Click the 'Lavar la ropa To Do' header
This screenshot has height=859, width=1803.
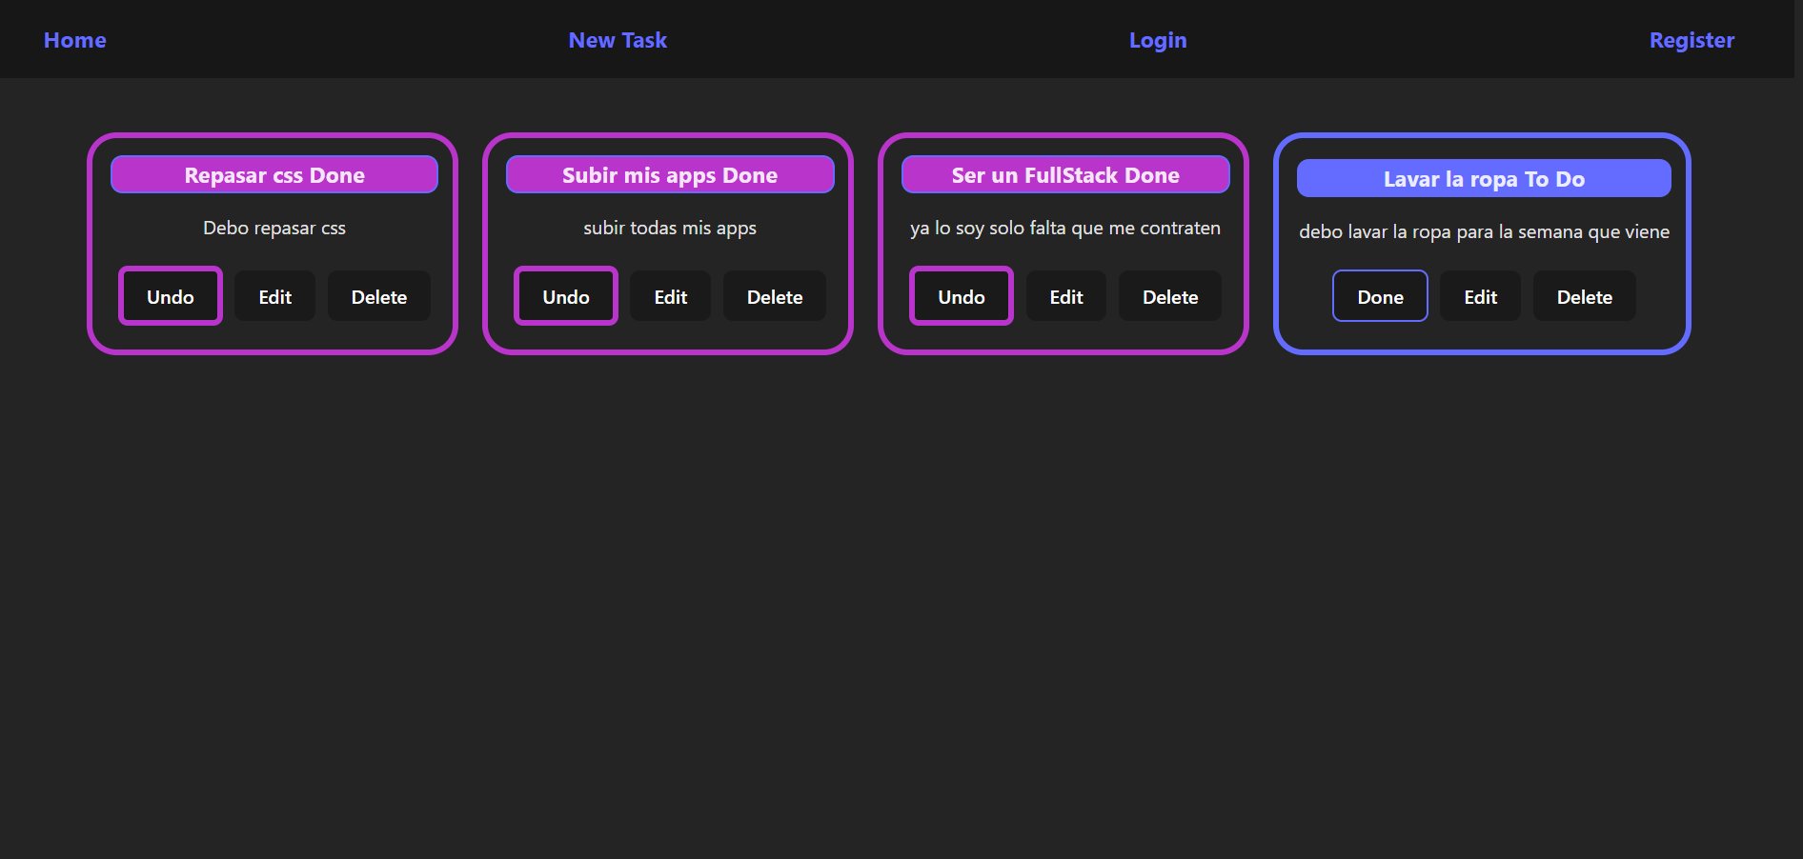[1484, 178]
